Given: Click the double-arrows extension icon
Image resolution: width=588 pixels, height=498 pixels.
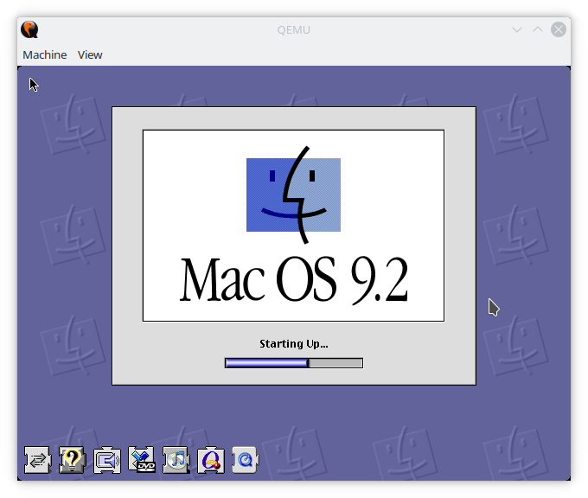Looking at the screenshot, I should pyautogui.click(x=37, y=460).
